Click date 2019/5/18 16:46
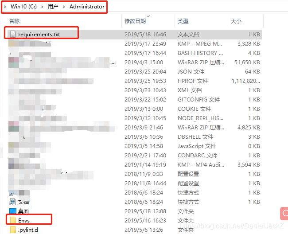 point(145,35)
